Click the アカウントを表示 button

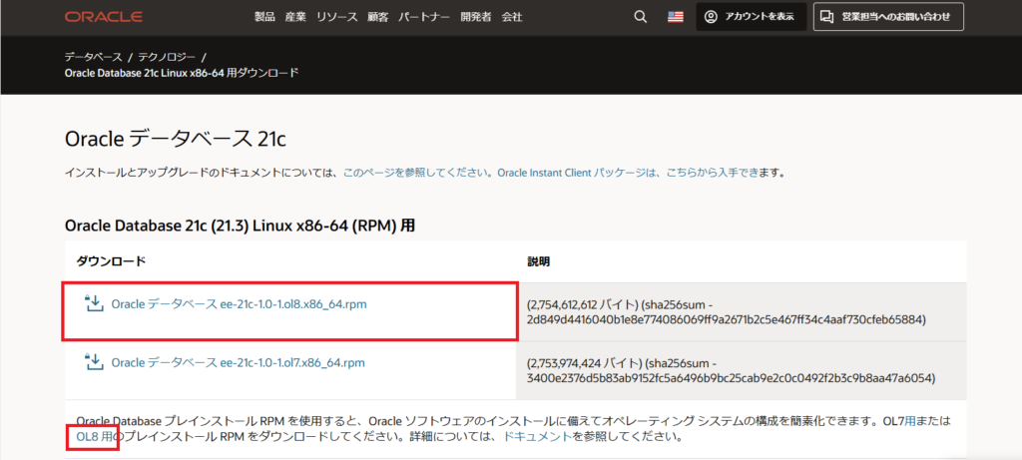(751, 17)
